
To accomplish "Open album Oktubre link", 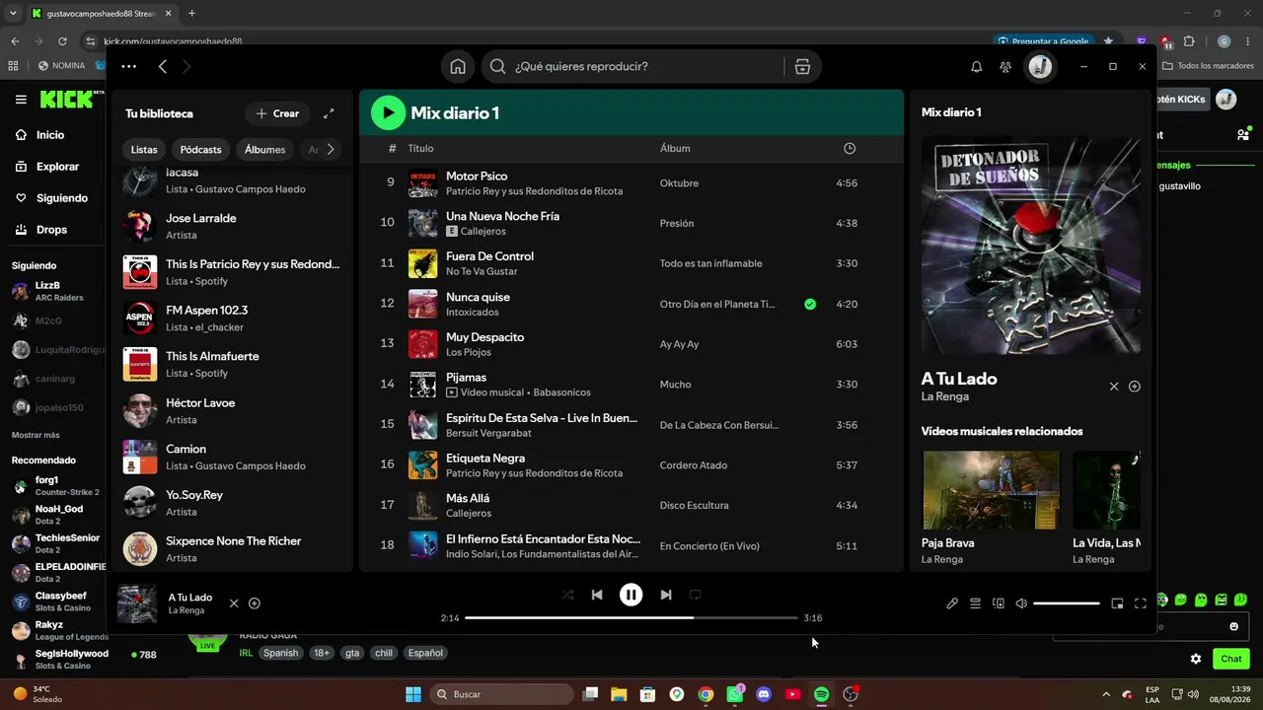I will coord(679,183).
